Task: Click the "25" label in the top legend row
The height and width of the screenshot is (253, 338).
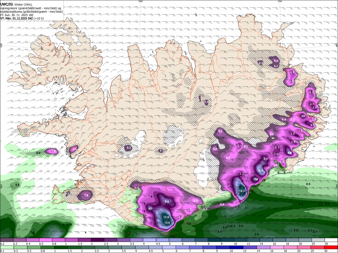Action: click(x=313, y=244)
